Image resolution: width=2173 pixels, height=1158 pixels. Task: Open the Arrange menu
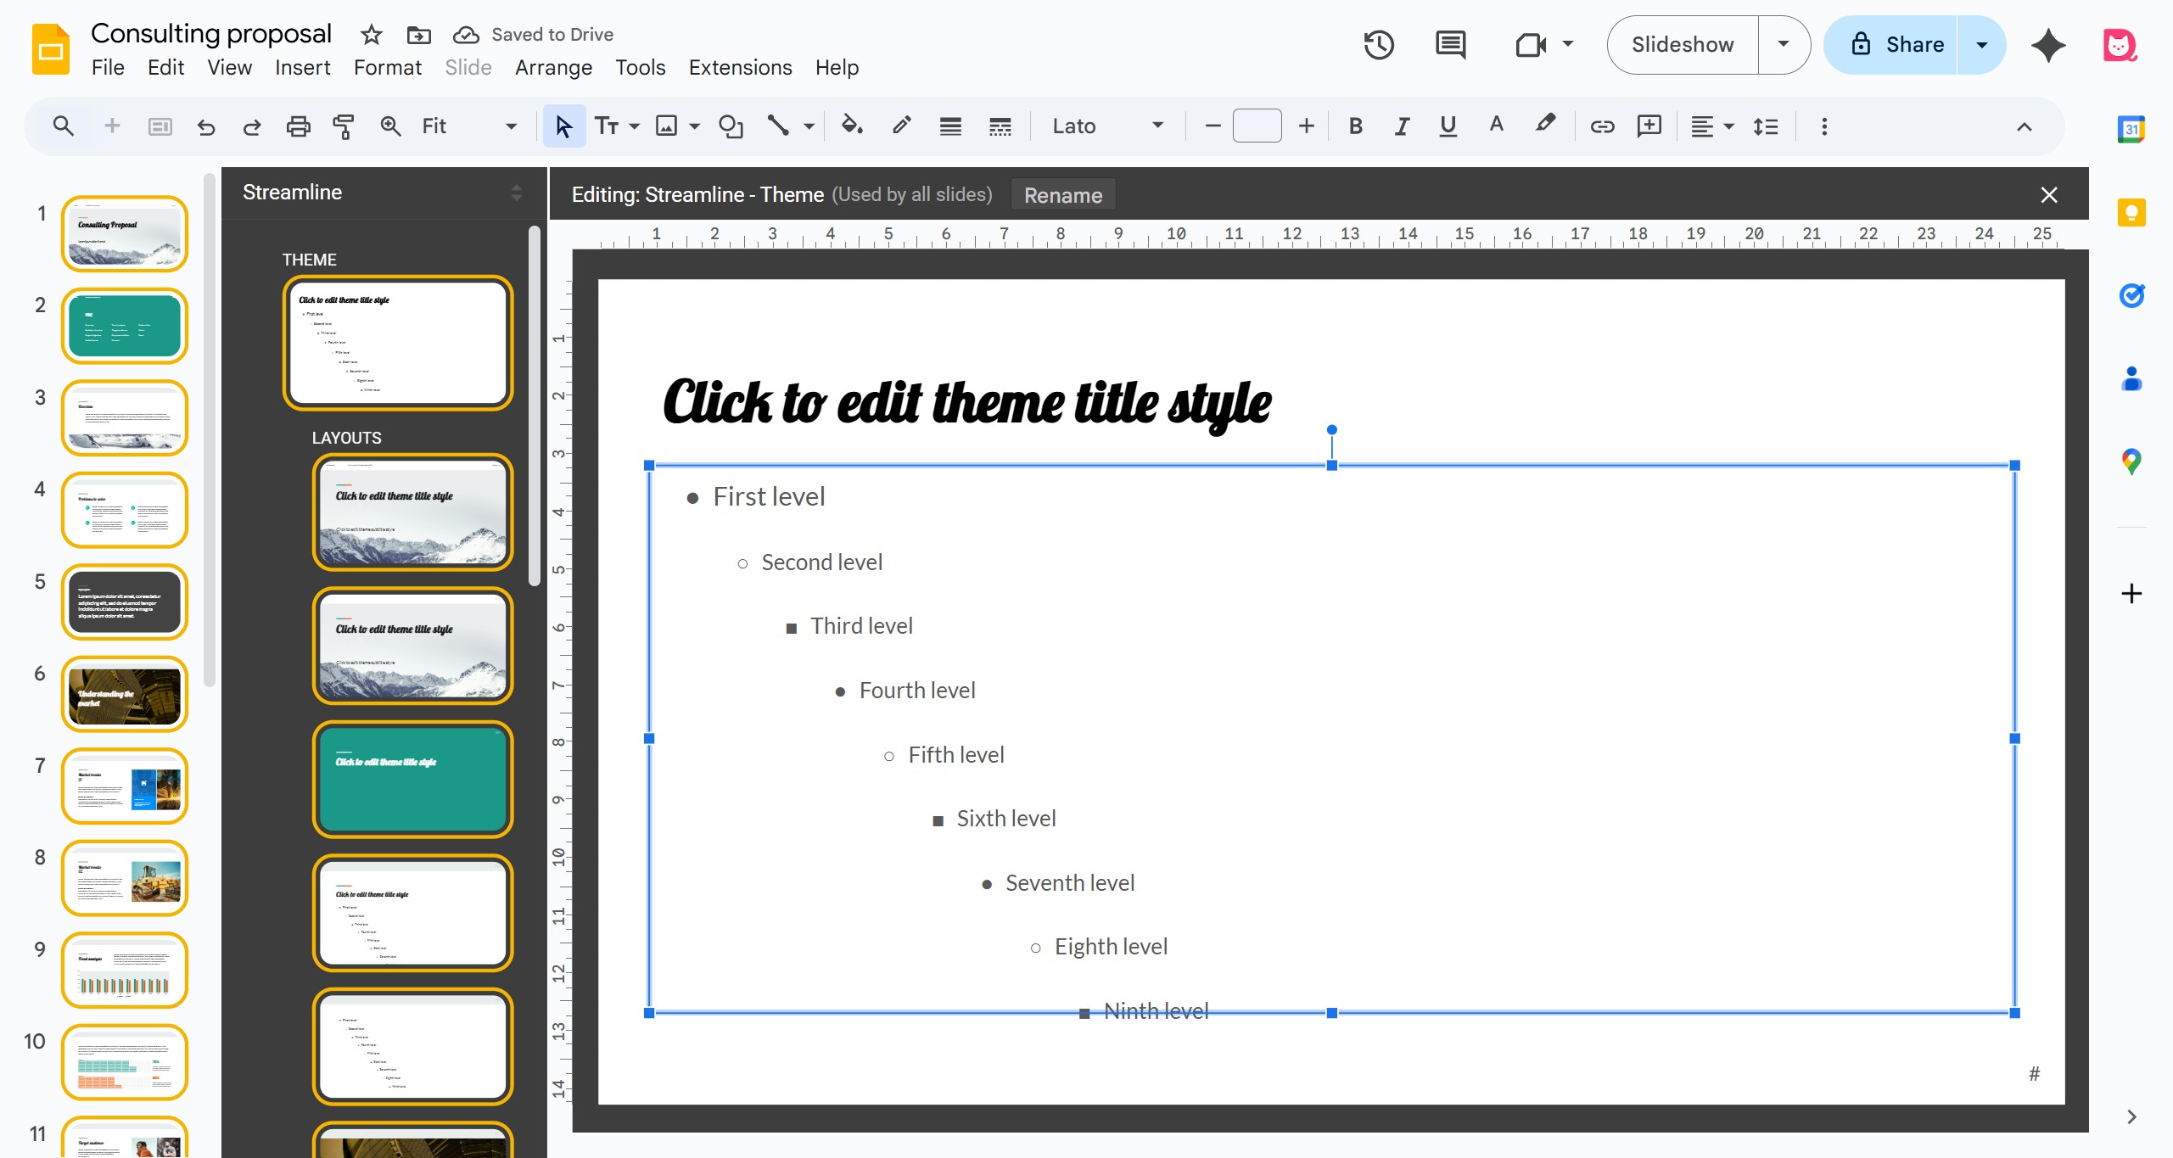coord(553,67)
